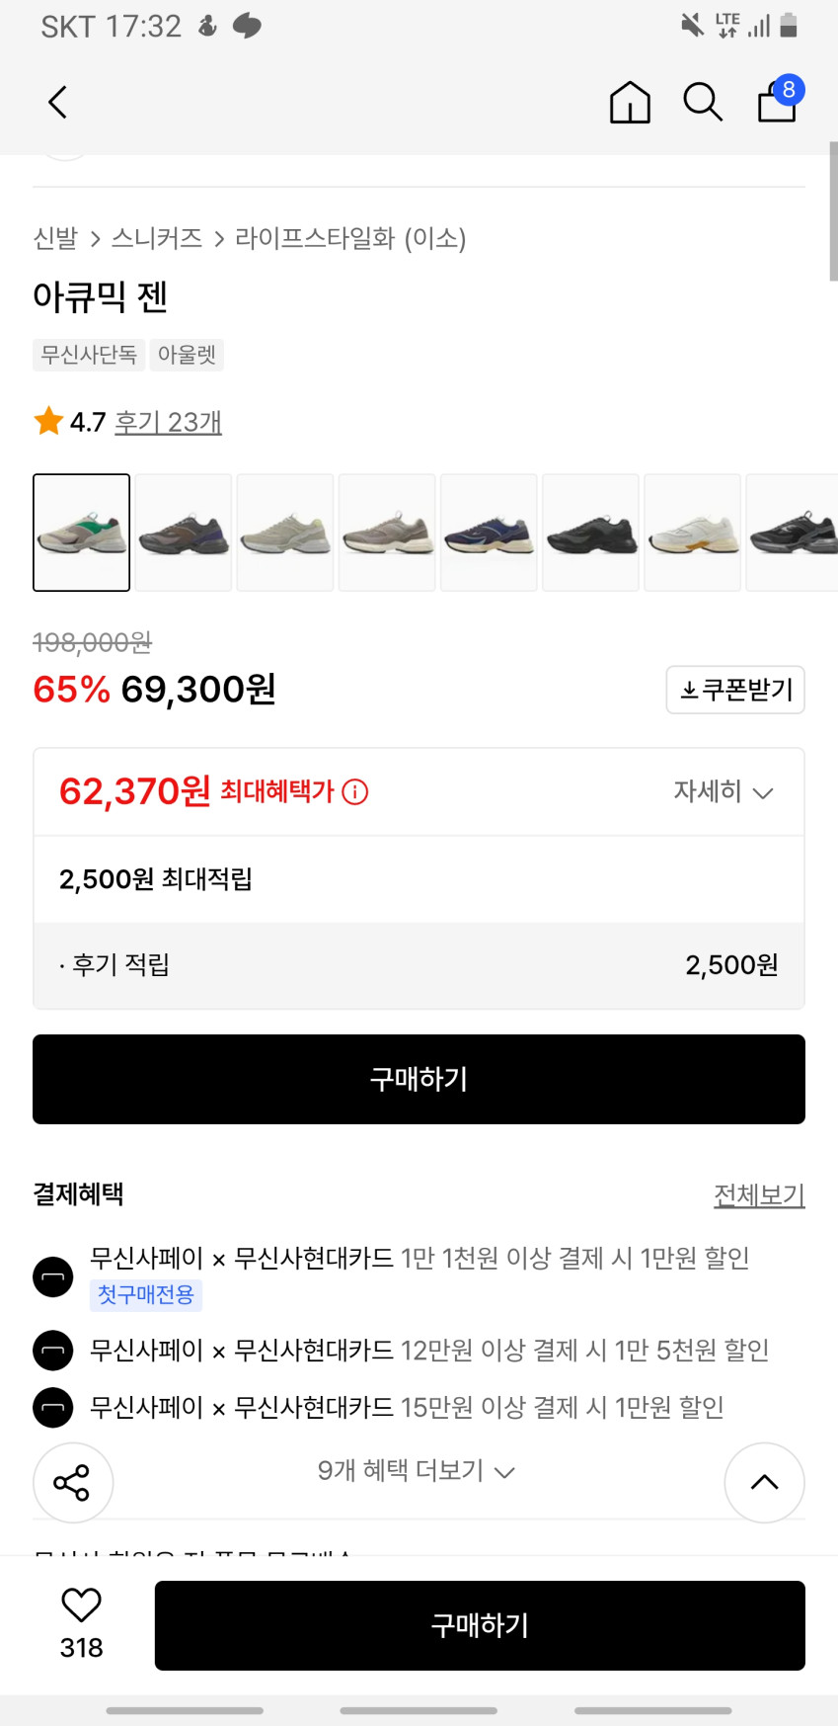Toggle the heart wishlist icon
Viewport: 838px width, 1726px height.
coord(81,1605)
